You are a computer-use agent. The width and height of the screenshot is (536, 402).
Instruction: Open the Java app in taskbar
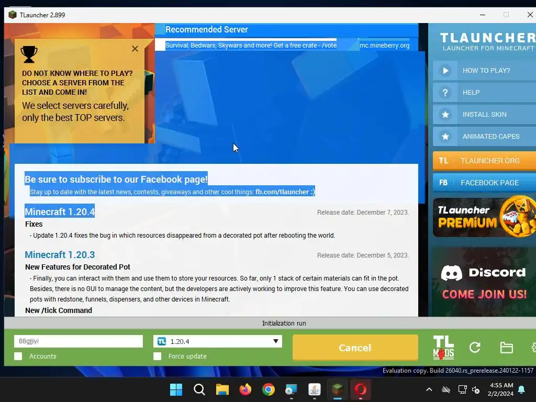pos(315,389)
